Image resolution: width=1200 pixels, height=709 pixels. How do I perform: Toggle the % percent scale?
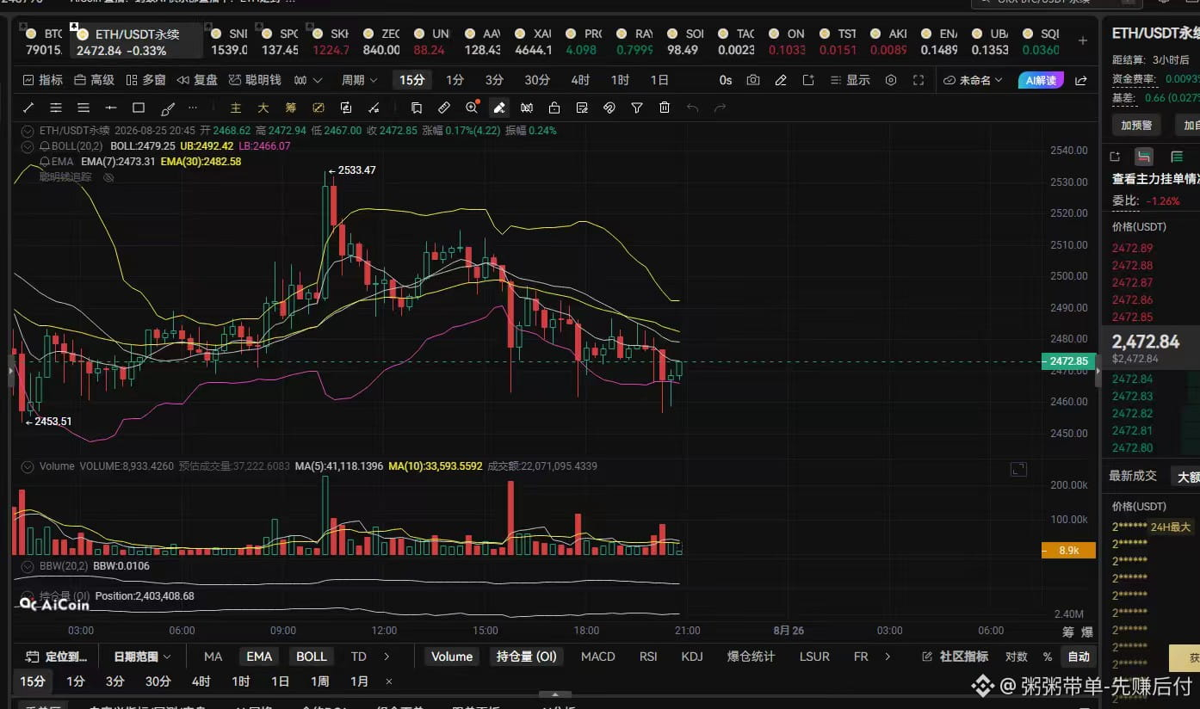click(x=1048, y=657)
